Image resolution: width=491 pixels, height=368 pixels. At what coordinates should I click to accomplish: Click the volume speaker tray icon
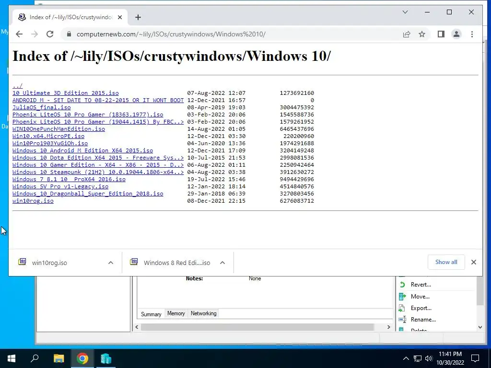click(429, 358)
